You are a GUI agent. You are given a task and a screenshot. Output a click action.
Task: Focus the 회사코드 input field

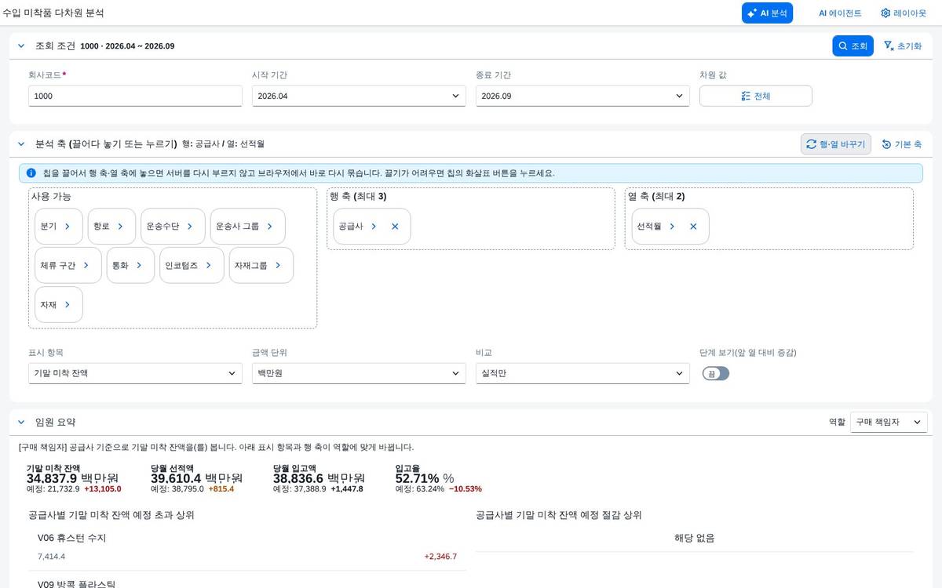coord(135,96)
